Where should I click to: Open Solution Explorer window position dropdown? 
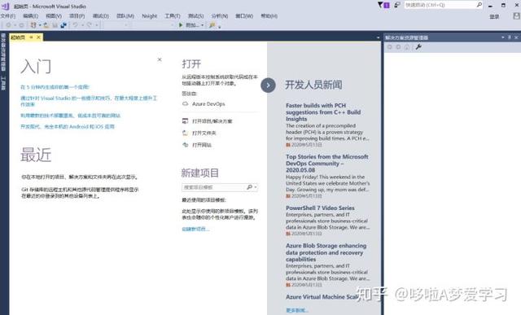[x=503, y=37]
